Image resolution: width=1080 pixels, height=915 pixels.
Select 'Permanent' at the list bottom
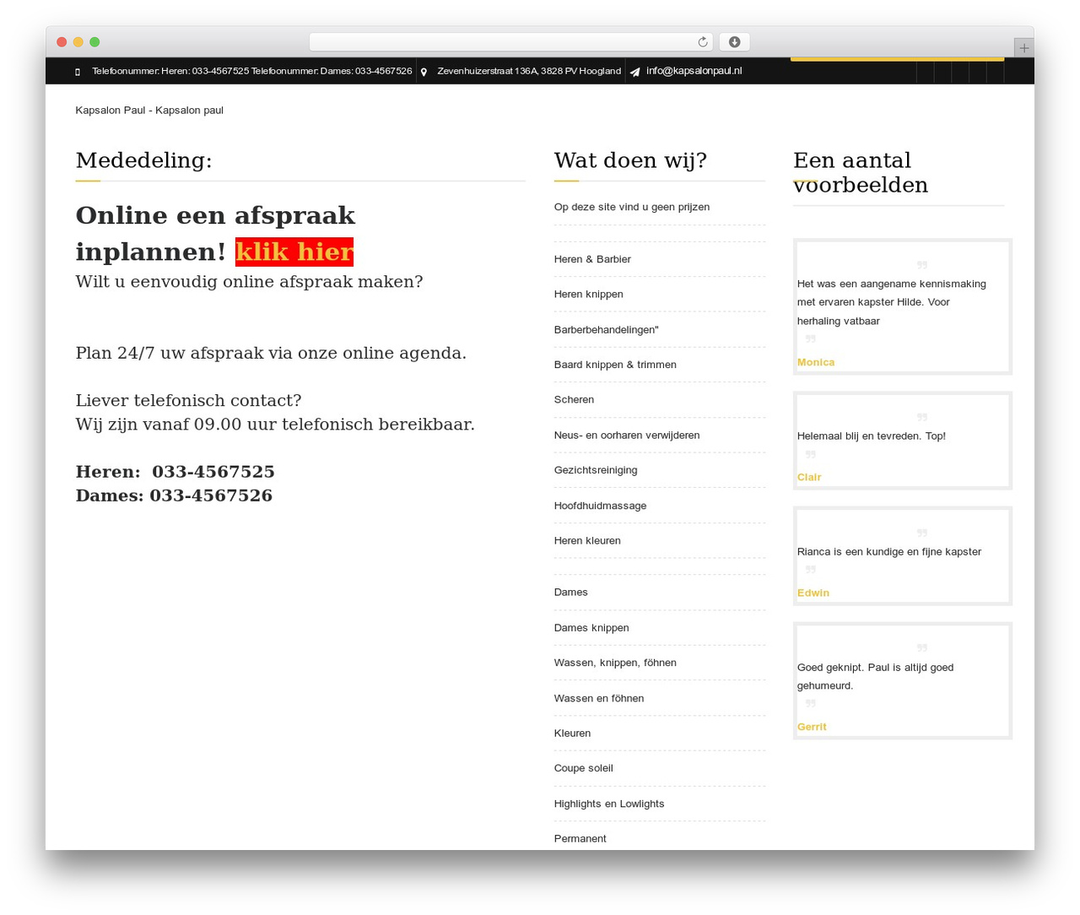pos(580,838)
